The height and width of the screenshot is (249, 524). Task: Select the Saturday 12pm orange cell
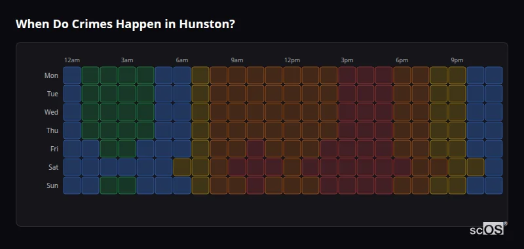click(x=292, y=167)
